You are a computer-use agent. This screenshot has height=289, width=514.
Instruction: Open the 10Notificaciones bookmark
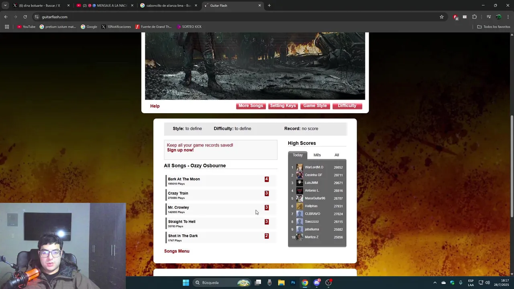(116, 27)
